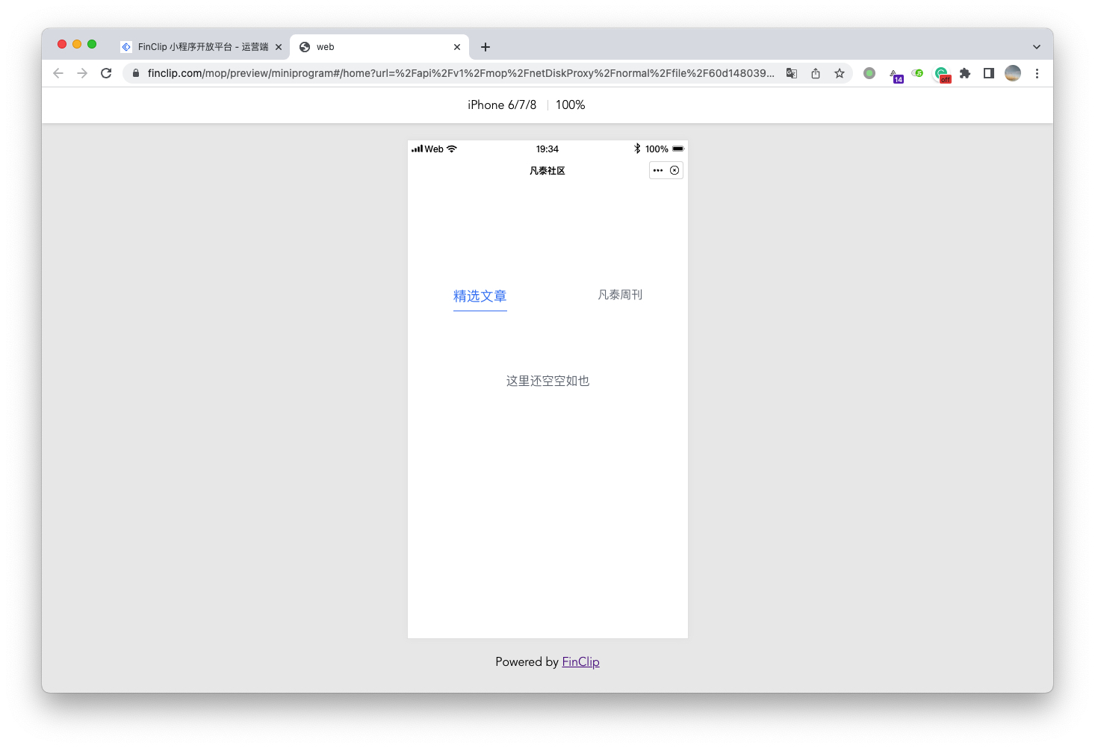This screenshot has width=1095, height=748.
Task: Select the 精选文章 tab
Action: 480,296
